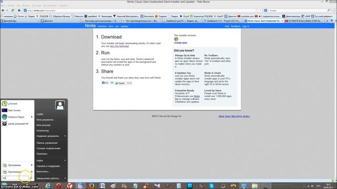Open the youtube.com bookmark

tap(246, 16)
